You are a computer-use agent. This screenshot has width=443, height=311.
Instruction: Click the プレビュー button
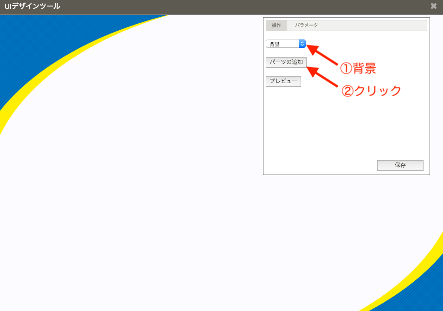pos(283,81)
